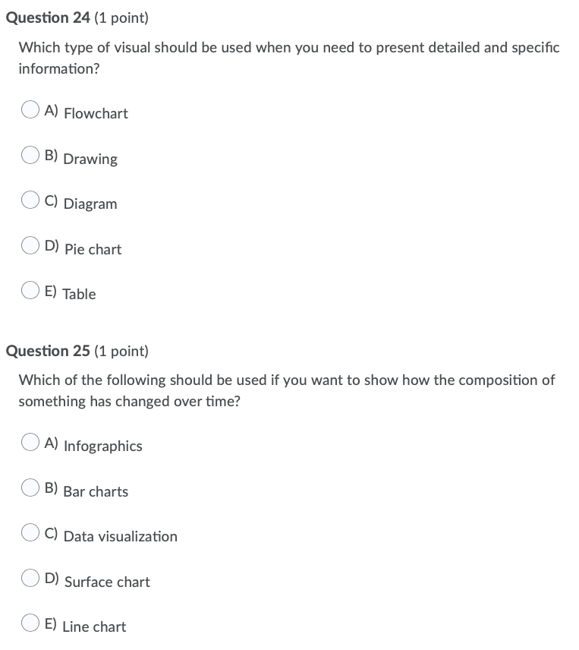Click the Infographics answer label
Screen dimensions: 579x650
click(x=102, y=446)
